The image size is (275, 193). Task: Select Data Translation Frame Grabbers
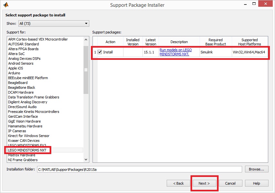[34, 97]
